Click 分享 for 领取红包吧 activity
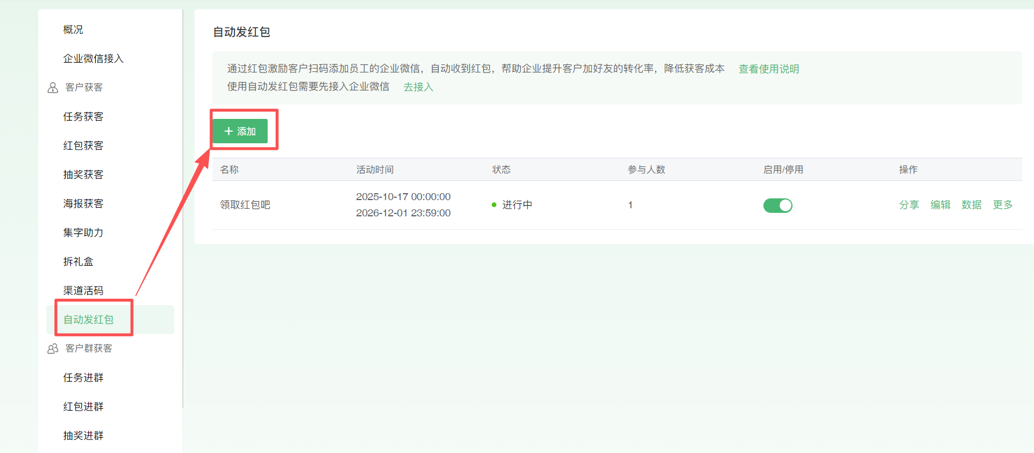This screenshot has width=1034, height=453. [x=909, y=205]
